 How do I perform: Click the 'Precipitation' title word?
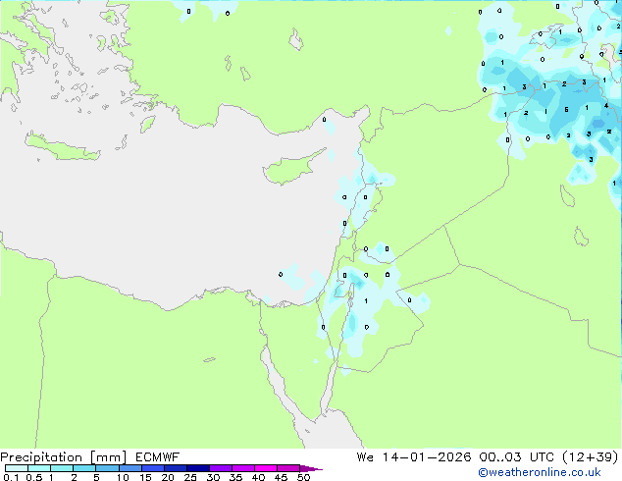point(41,457)
